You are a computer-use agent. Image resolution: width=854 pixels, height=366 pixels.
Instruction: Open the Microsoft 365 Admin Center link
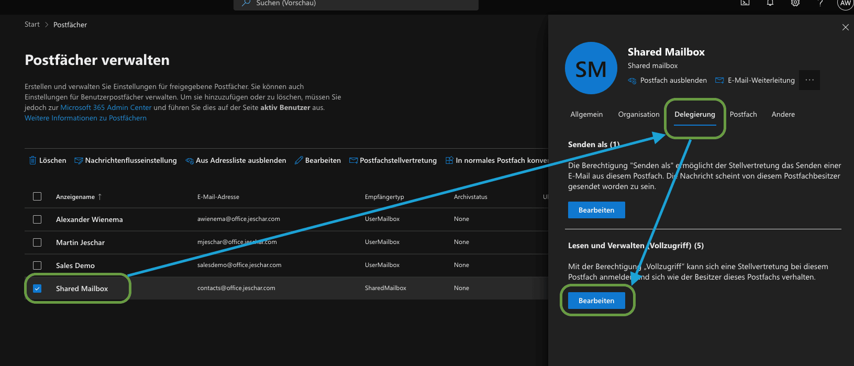(106, 107)
